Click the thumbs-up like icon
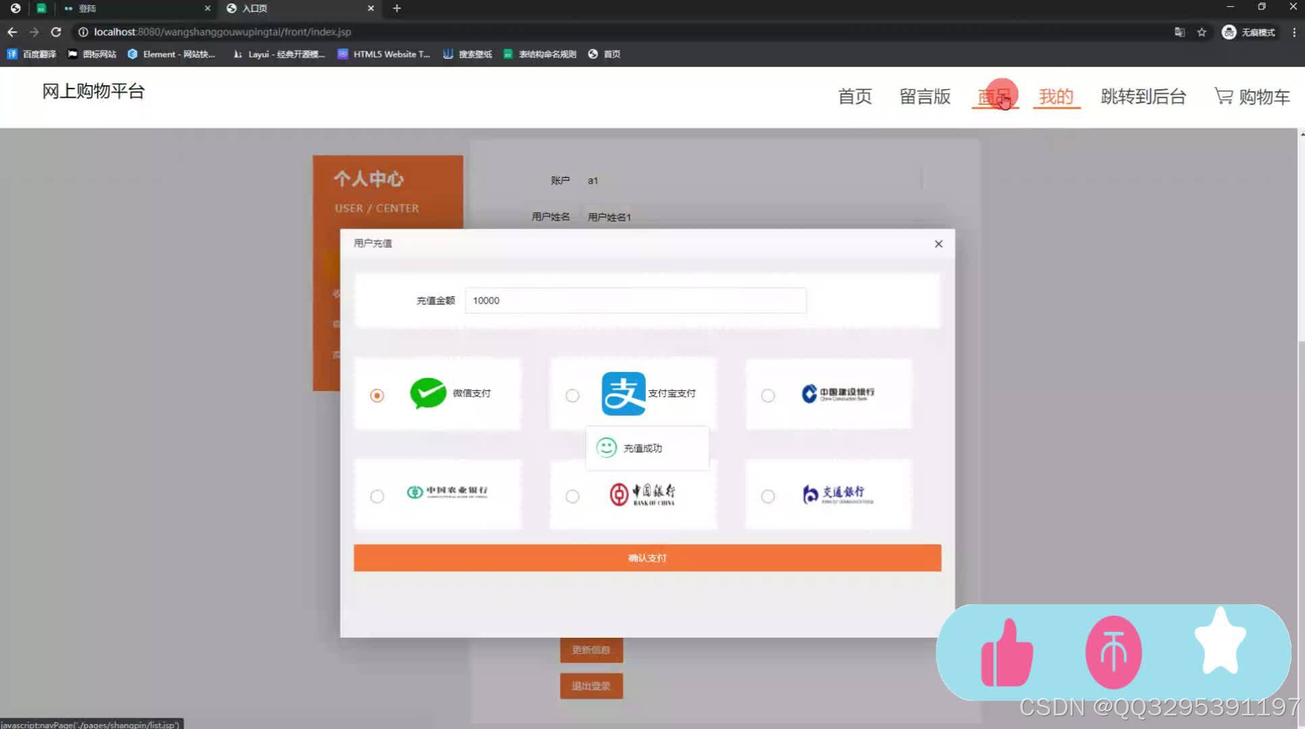 pos(1006,653)
